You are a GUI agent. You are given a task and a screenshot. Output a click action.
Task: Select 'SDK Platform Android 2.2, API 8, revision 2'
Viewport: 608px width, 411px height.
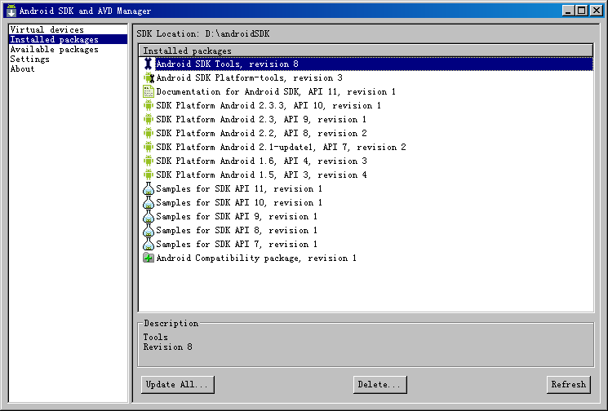coord(366,133)
